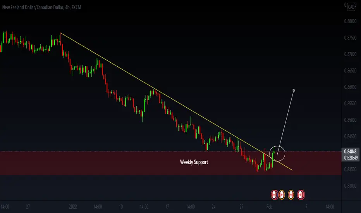Click the 0.88000 price axis label
Viewport: 361px width, 213px height.
click(350, 21)
